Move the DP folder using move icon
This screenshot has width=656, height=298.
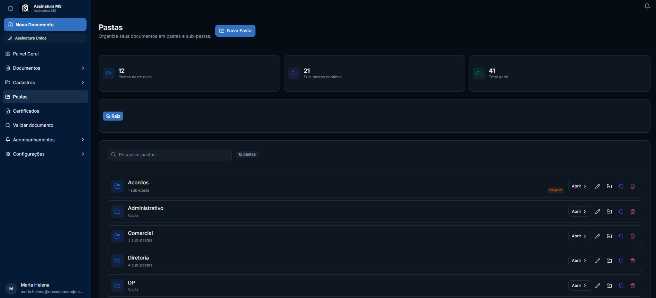(609, 286)
